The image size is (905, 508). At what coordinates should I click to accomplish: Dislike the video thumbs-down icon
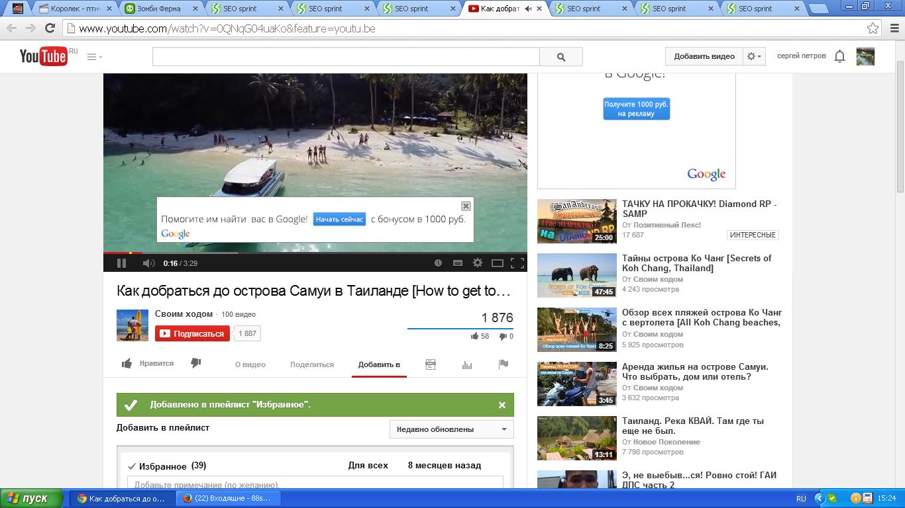(196, 363)
